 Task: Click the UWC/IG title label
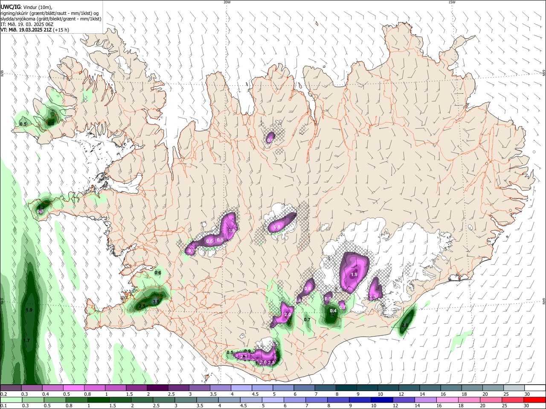click(x=10, y=6)
